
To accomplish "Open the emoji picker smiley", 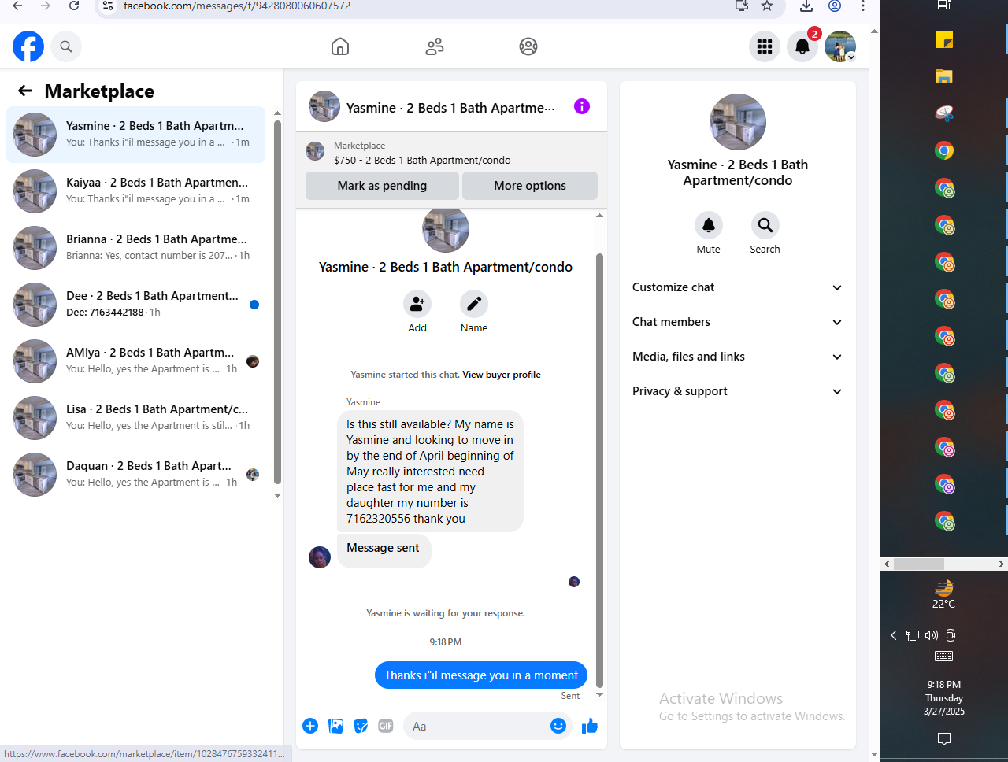I will pos(558,726).
